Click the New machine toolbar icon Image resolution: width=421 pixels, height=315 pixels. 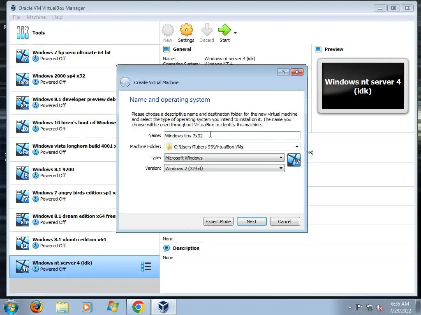(x=168, y=30)
